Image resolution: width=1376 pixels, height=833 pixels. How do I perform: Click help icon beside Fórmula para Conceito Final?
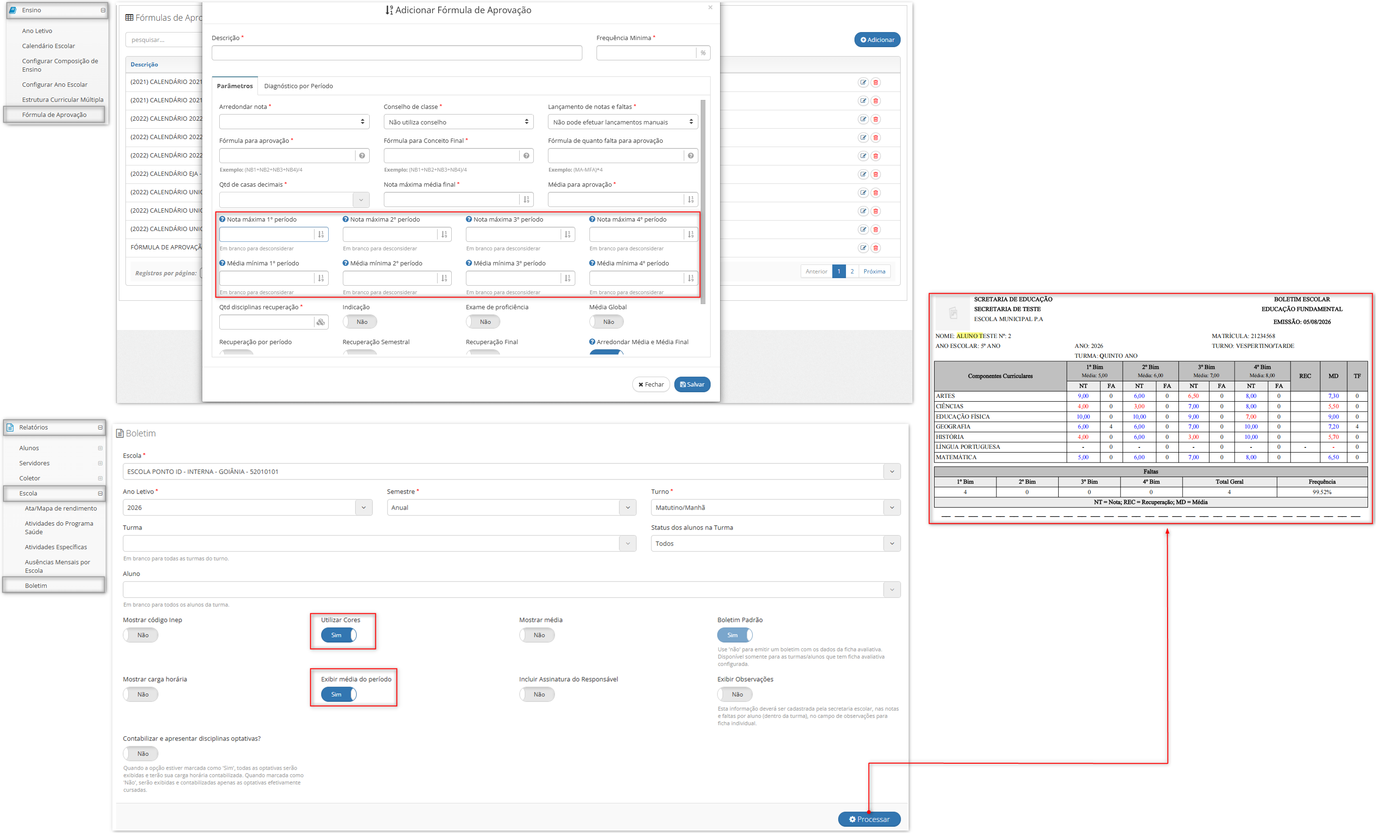(x=526, y=156)
